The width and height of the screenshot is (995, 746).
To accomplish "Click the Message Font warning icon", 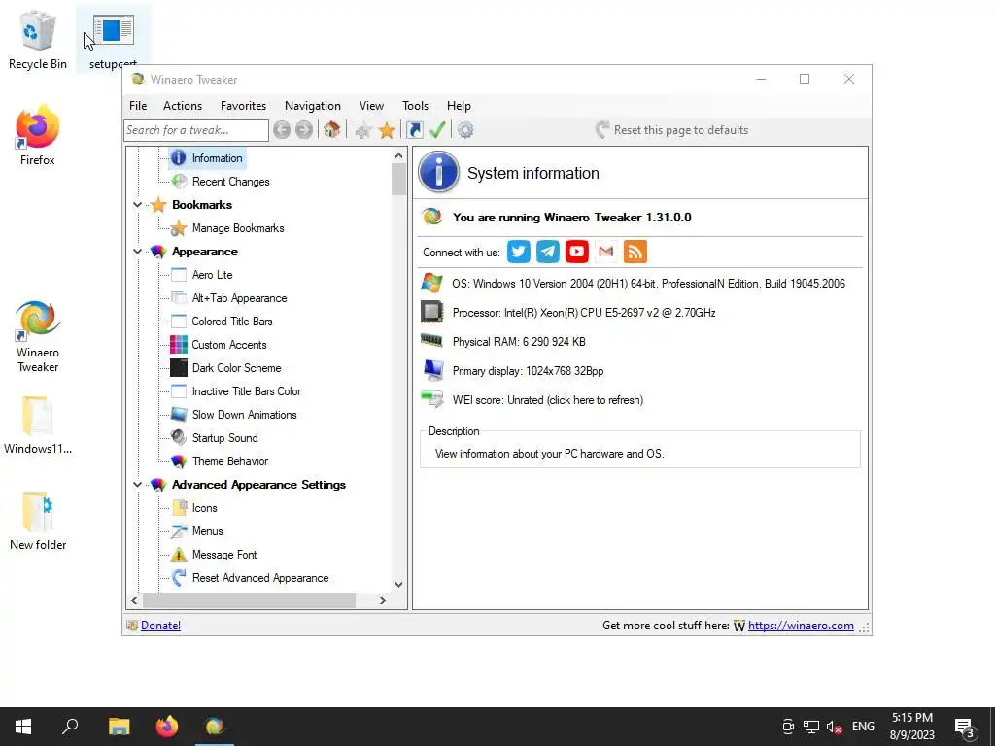I will click(x=179, y=555).
